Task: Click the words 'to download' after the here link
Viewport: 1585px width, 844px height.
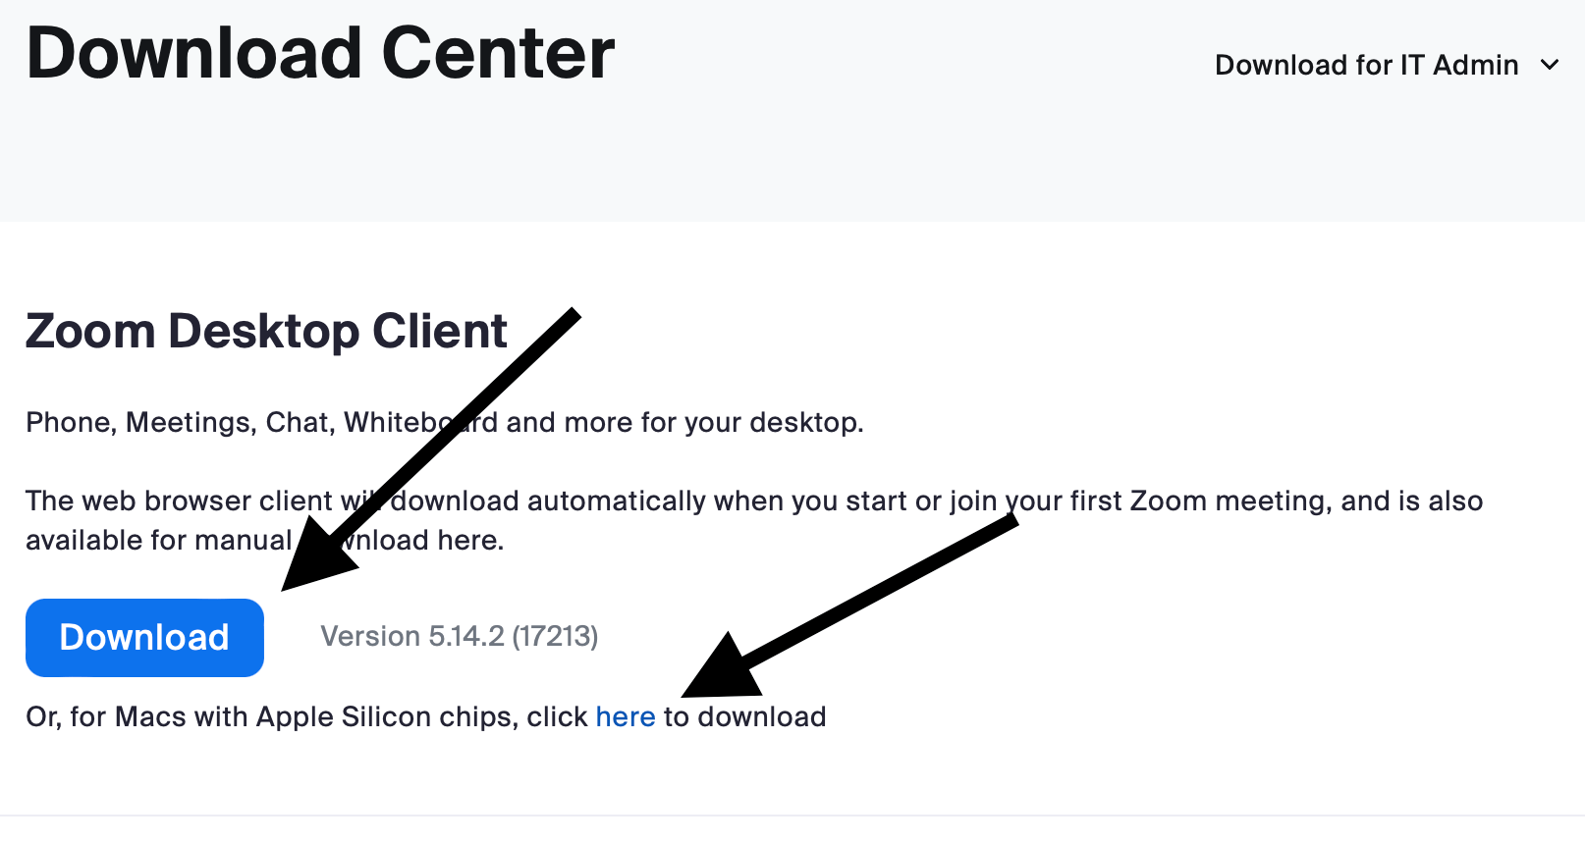Action: [745, 716]
